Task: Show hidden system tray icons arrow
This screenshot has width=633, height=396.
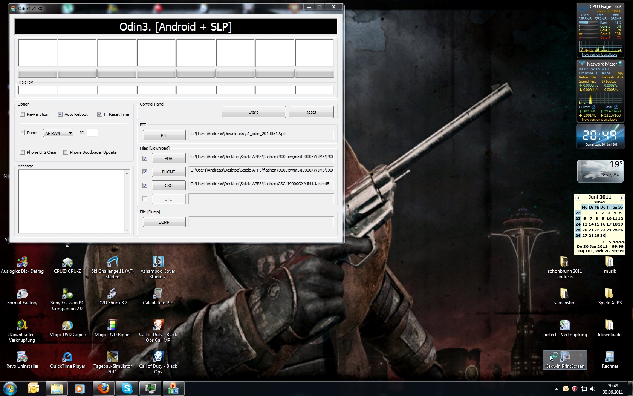Action: [557, 389]
